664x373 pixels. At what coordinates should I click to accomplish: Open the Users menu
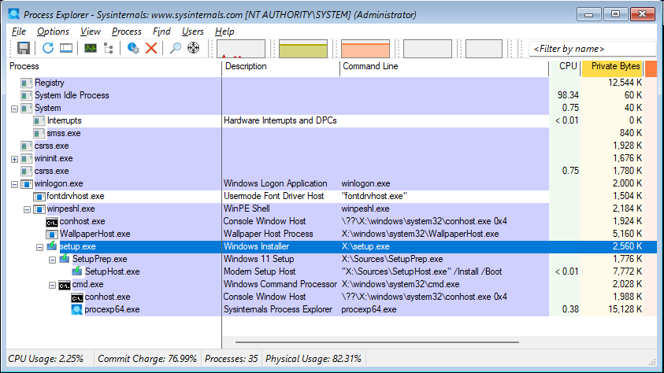[x=193, y=31]
